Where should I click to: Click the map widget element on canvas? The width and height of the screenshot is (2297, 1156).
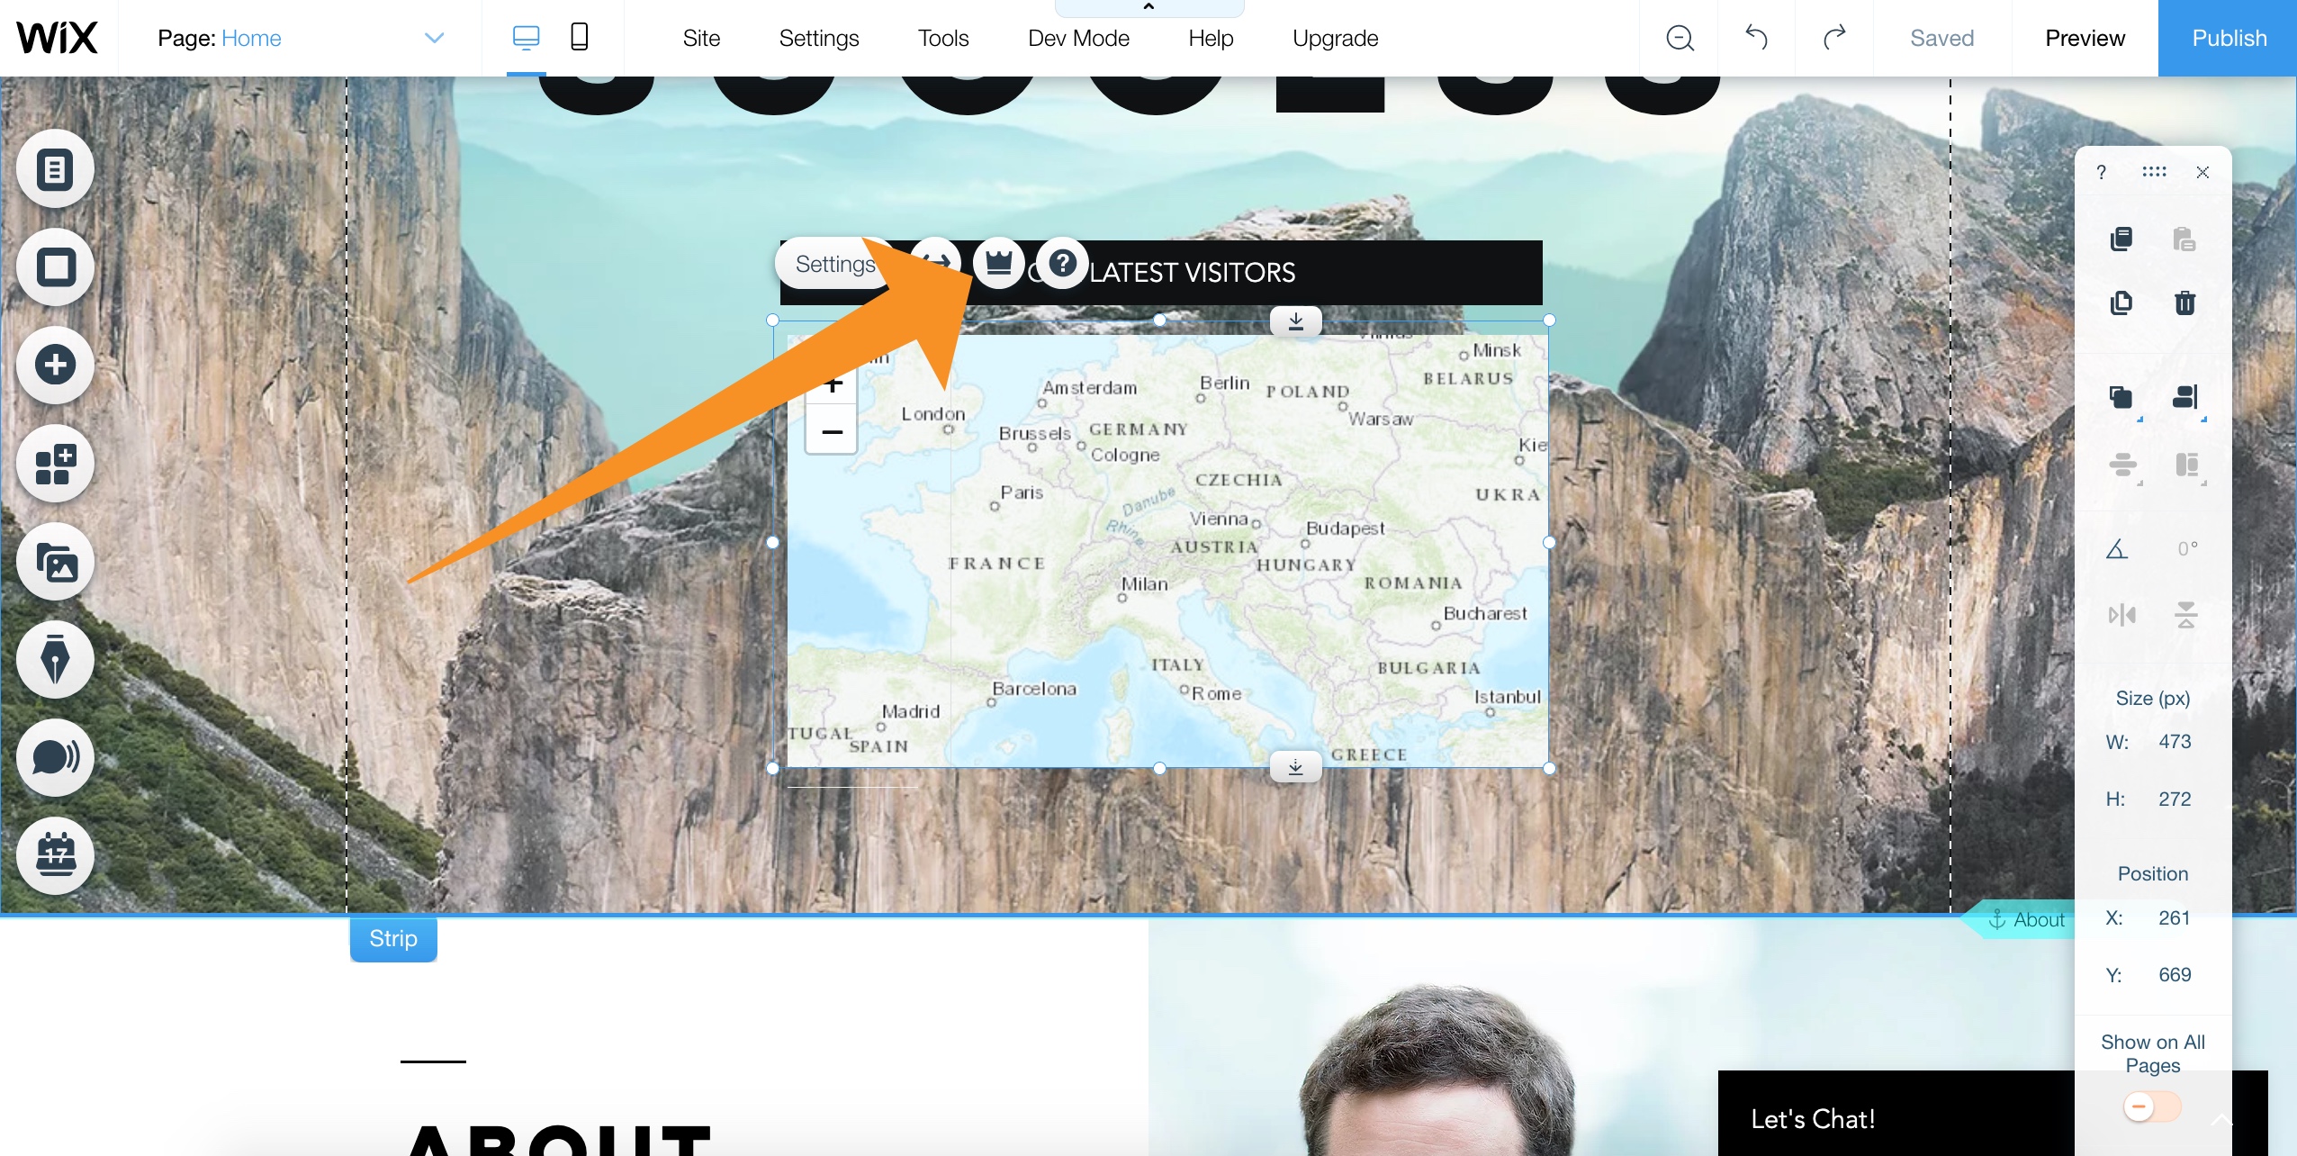pyautogui.click(x=1161, y=547)
